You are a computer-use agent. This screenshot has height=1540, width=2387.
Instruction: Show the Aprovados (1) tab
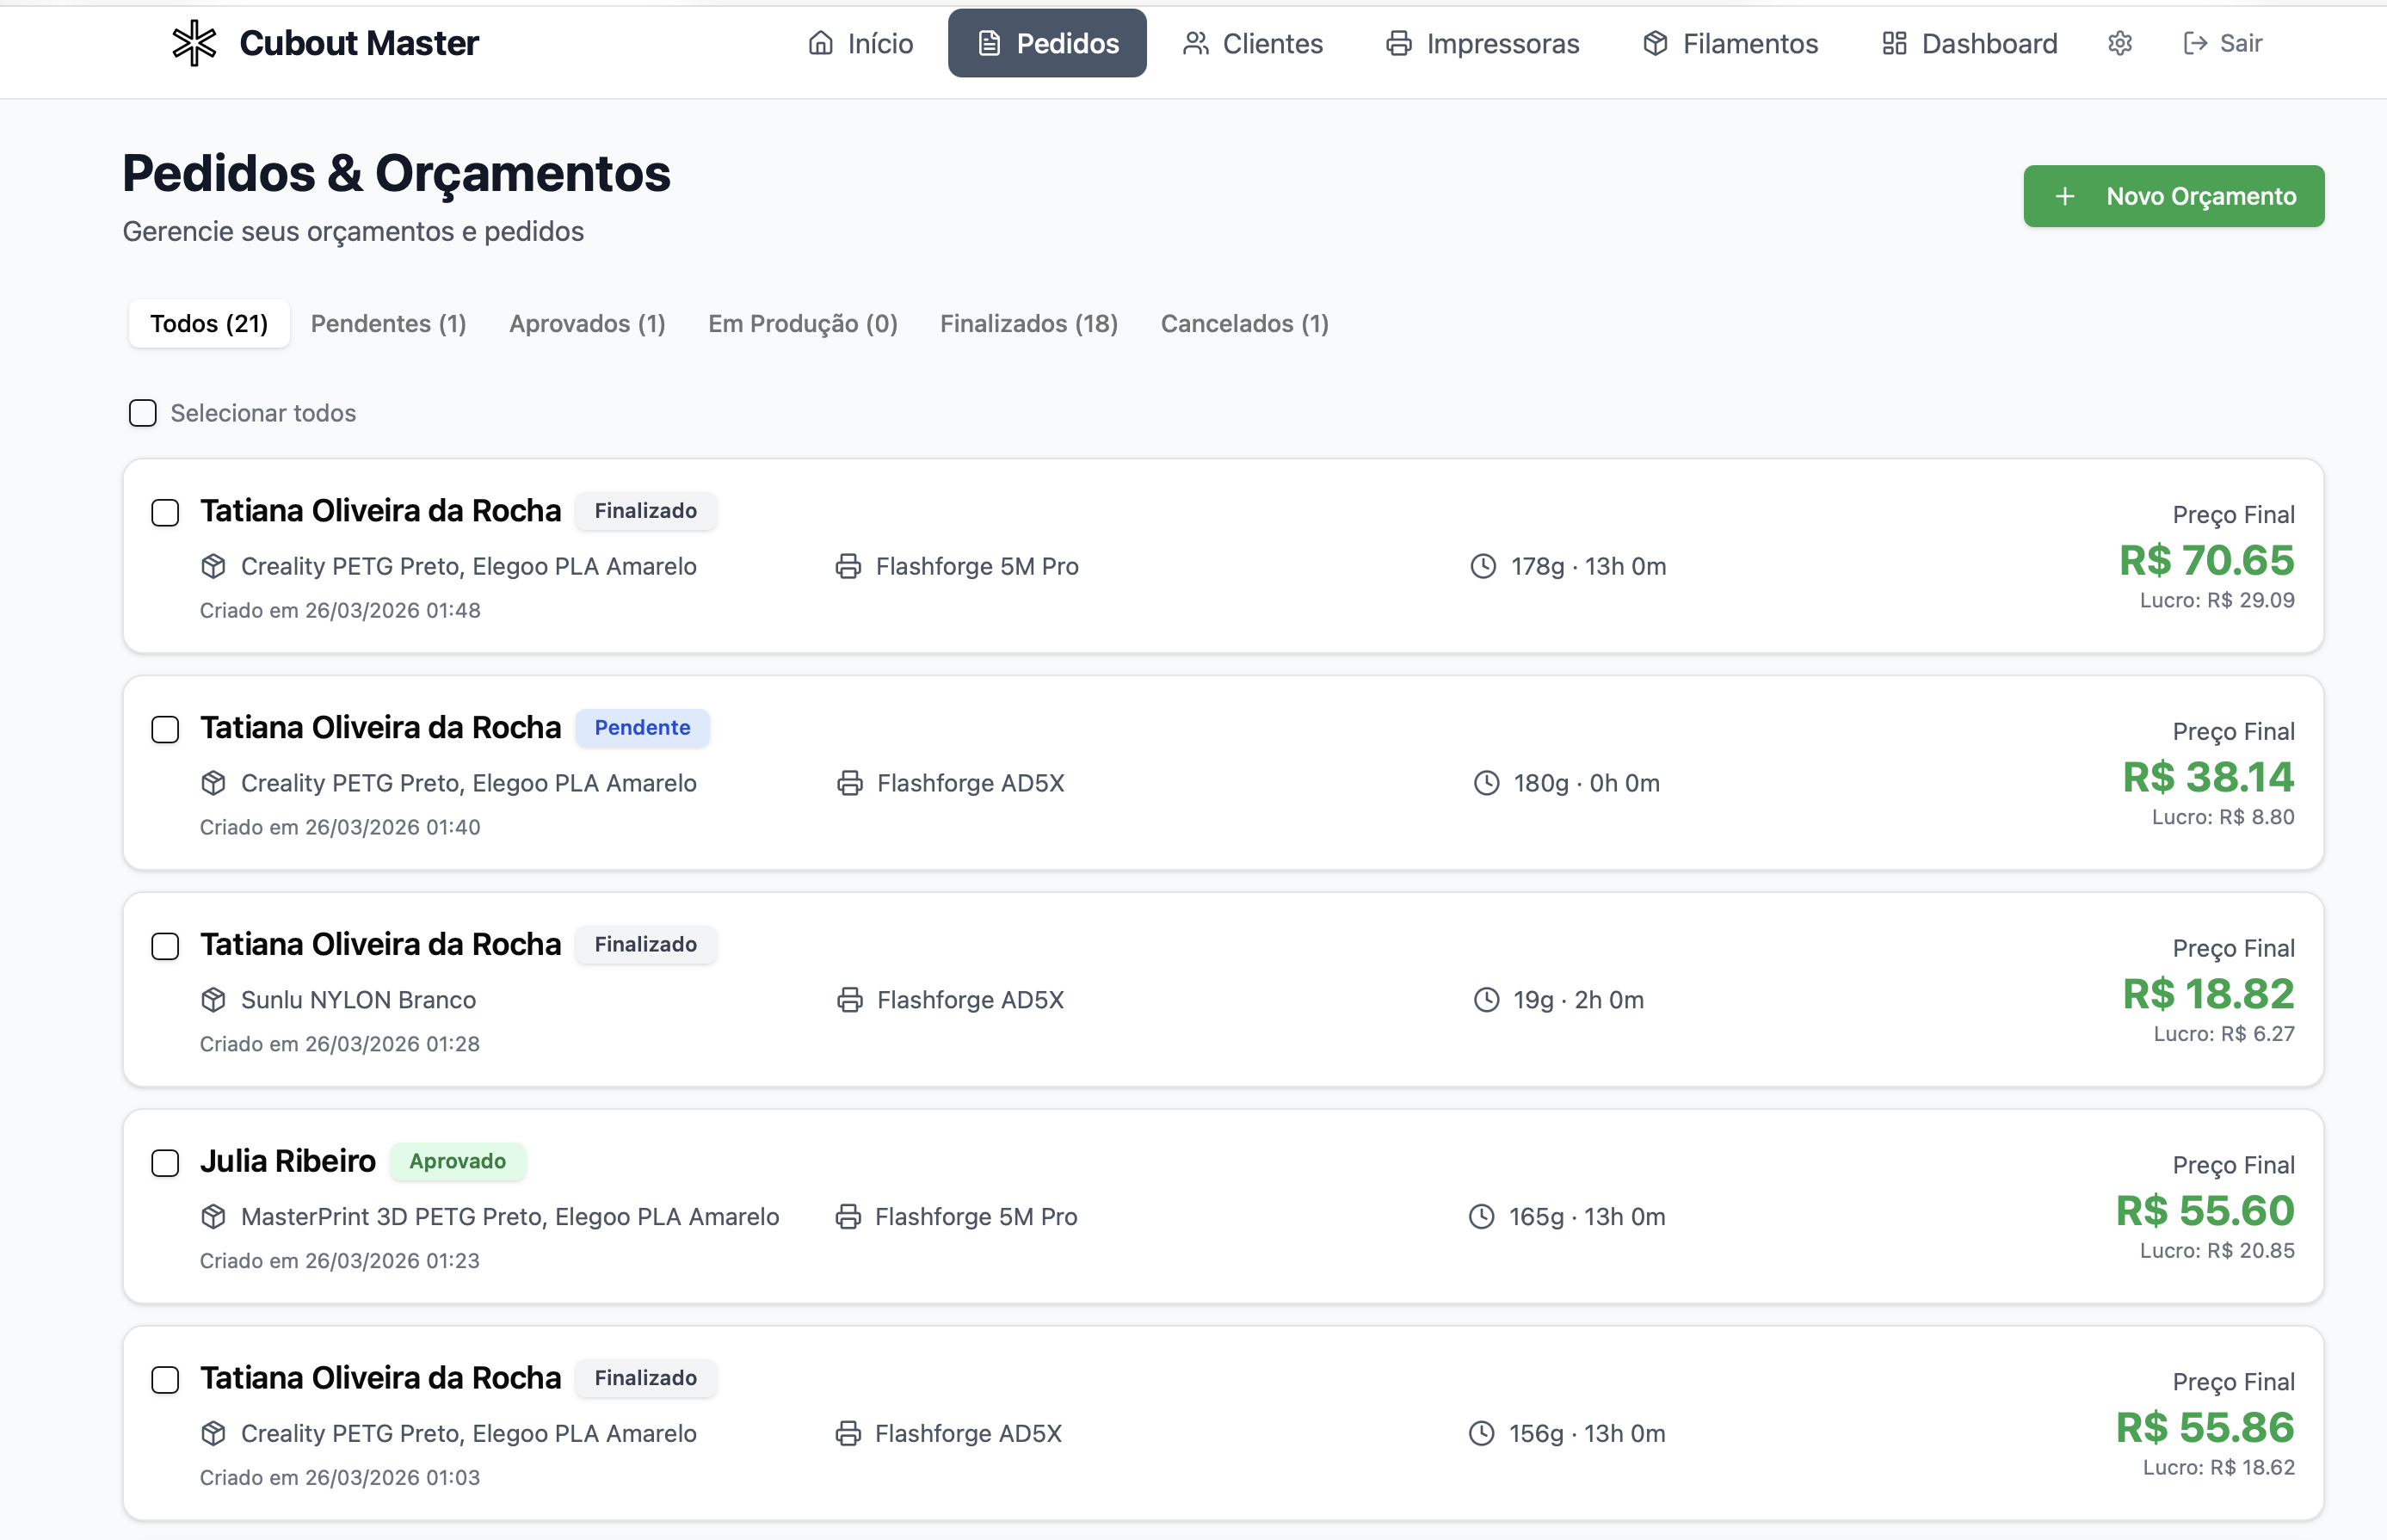pyautogui.click(x=588, y=324)
